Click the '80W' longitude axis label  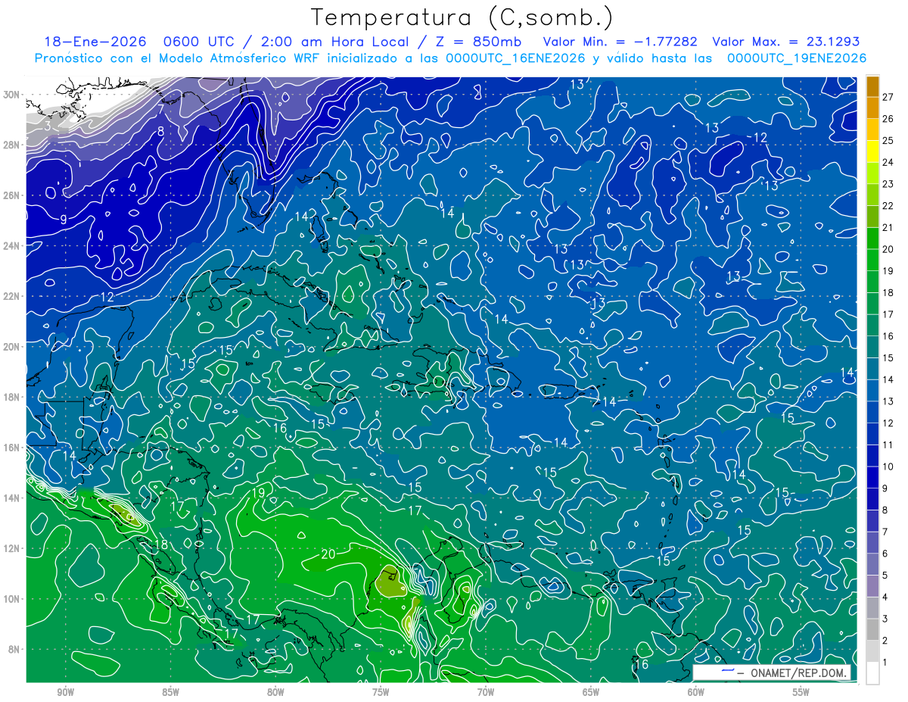pyautogui.click(x=275, y=691)
